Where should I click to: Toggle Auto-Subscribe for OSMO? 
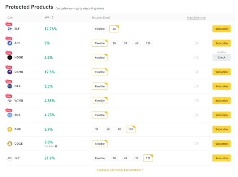196,72
